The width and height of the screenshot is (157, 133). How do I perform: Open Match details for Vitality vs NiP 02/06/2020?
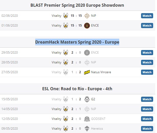(147, 16)
